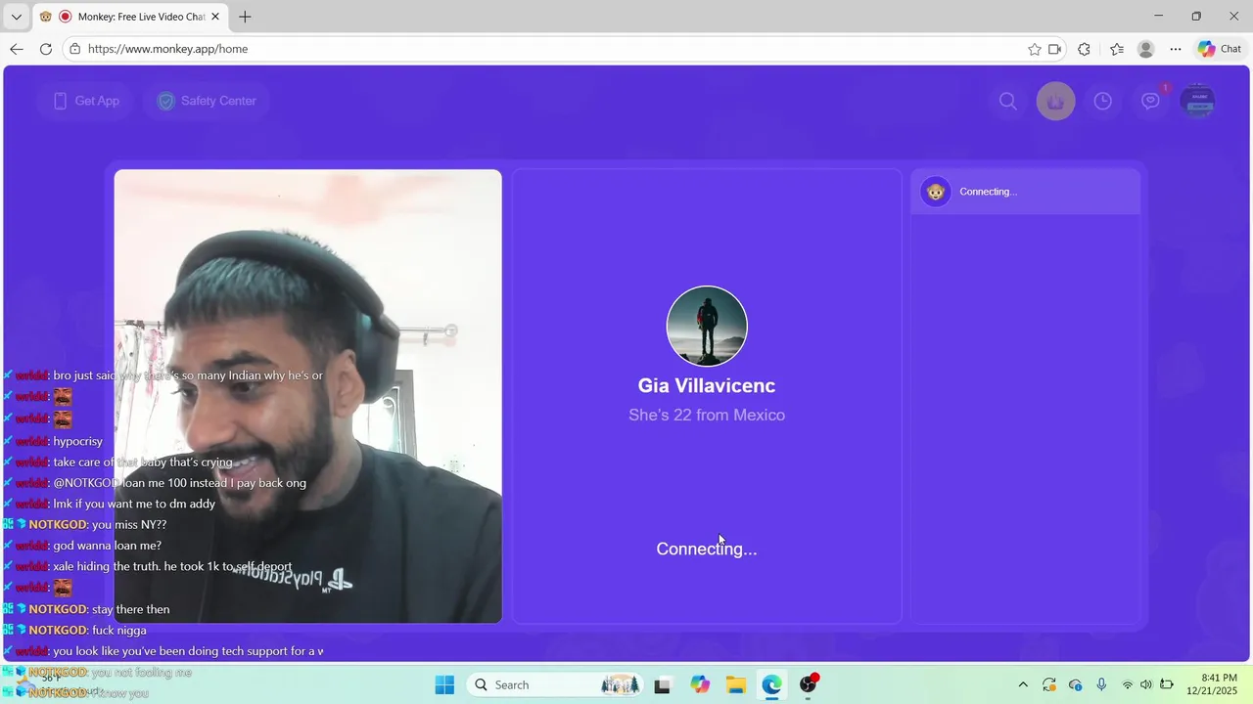
Task: Click the local webcam video feed
Action: pyautogui.click(x=307, y=396)
